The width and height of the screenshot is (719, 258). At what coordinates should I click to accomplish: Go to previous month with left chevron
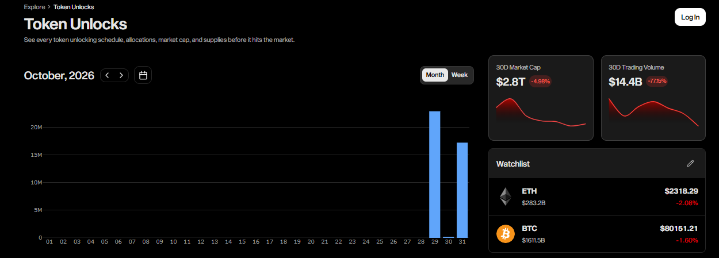click(108, 75)
